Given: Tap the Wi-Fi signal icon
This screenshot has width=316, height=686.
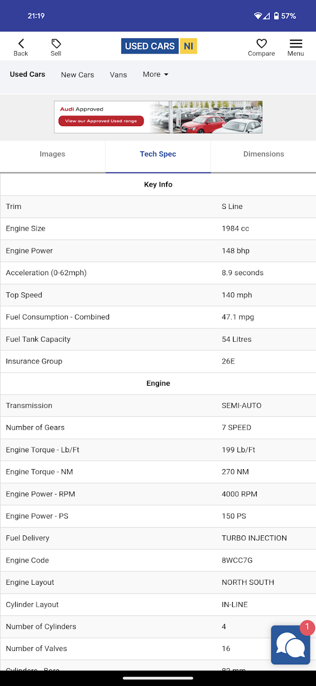Looking at the screenshot, I should (x=258, y=16).
